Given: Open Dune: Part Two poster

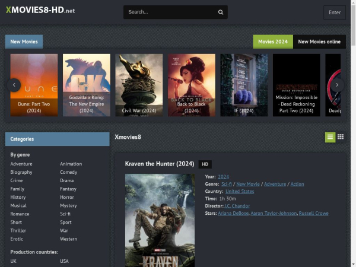Looking at the screenshot, I should coord(34,85).
